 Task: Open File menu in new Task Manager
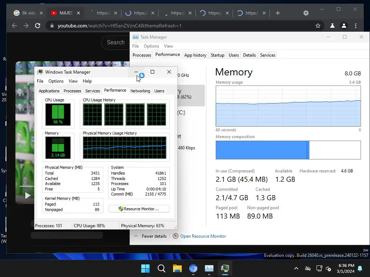tap(135, 46)
